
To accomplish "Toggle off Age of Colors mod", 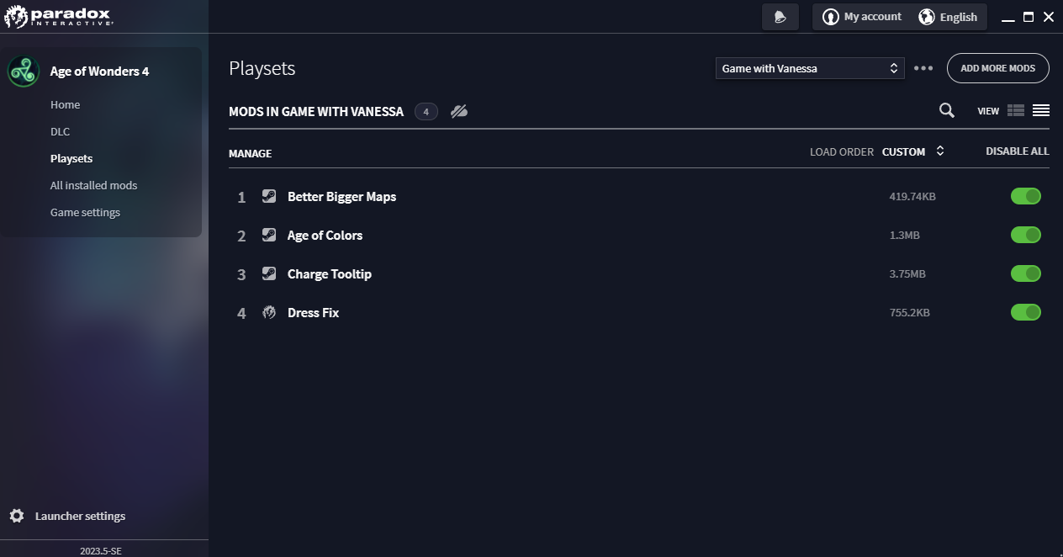I will pos(1025,235).
